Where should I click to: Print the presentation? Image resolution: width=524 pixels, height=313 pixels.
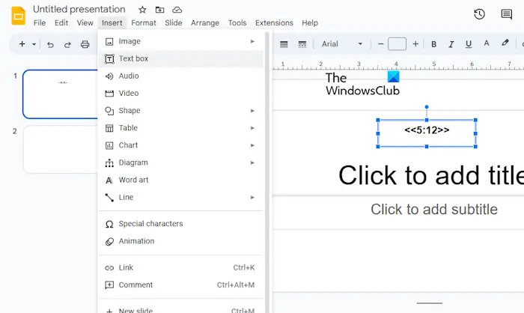point(85,44)
